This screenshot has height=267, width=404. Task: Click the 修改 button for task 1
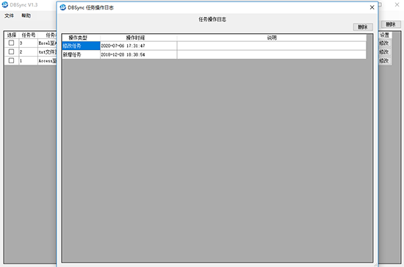[x=384, y=60]
